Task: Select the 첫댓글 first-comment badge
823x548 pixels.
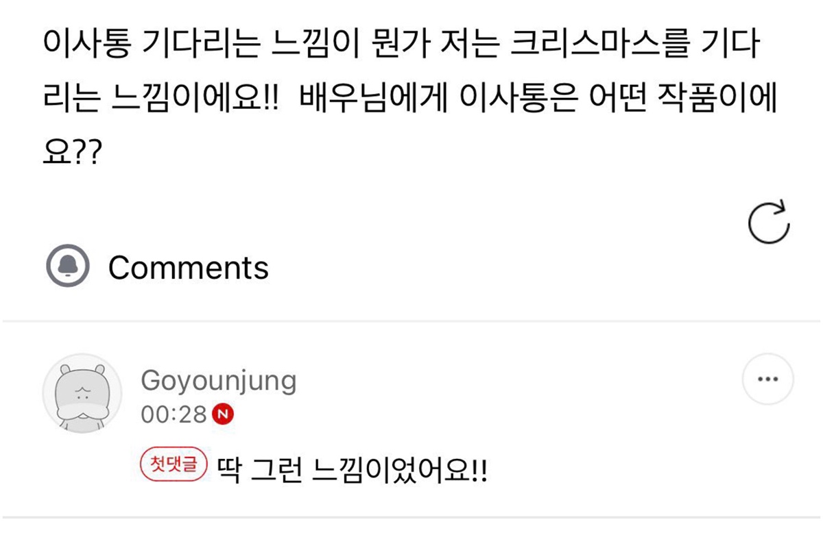Action: [x=173, y=465]
